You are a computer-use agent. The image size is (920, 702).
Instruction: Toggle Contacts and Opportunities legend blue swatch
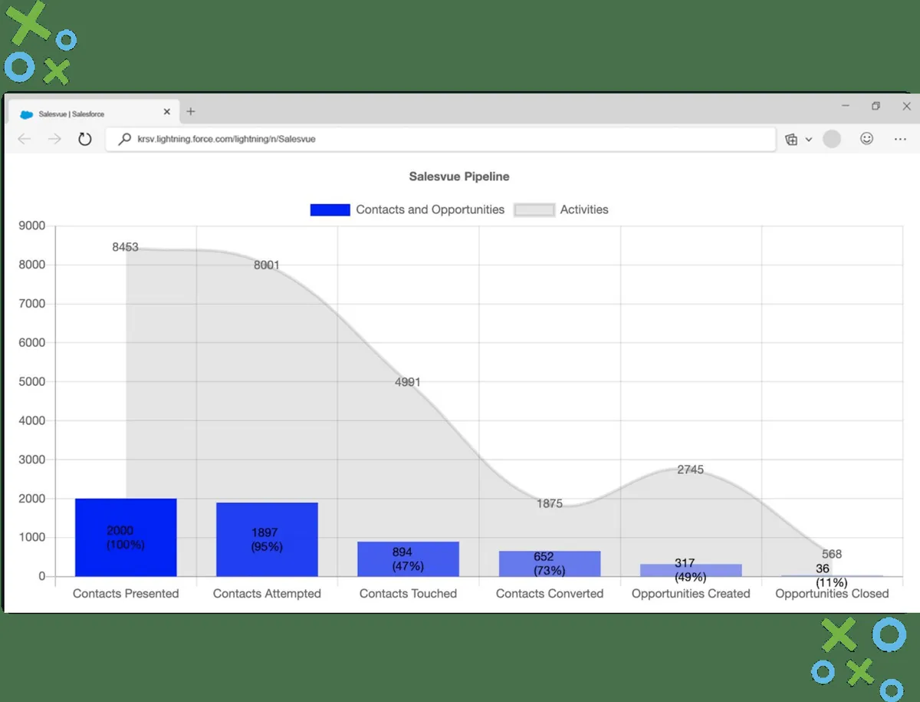[x=330, y=209]
